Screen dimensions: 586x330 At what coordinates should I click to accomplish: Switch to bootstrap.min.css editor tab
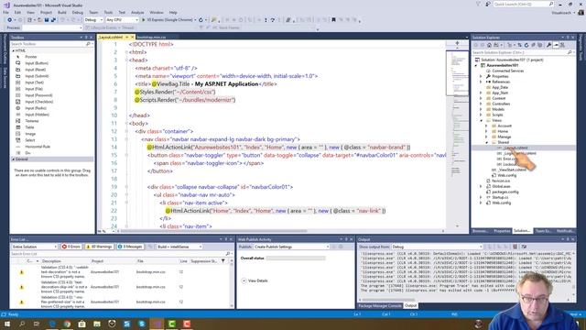click(x=151, y=38)
